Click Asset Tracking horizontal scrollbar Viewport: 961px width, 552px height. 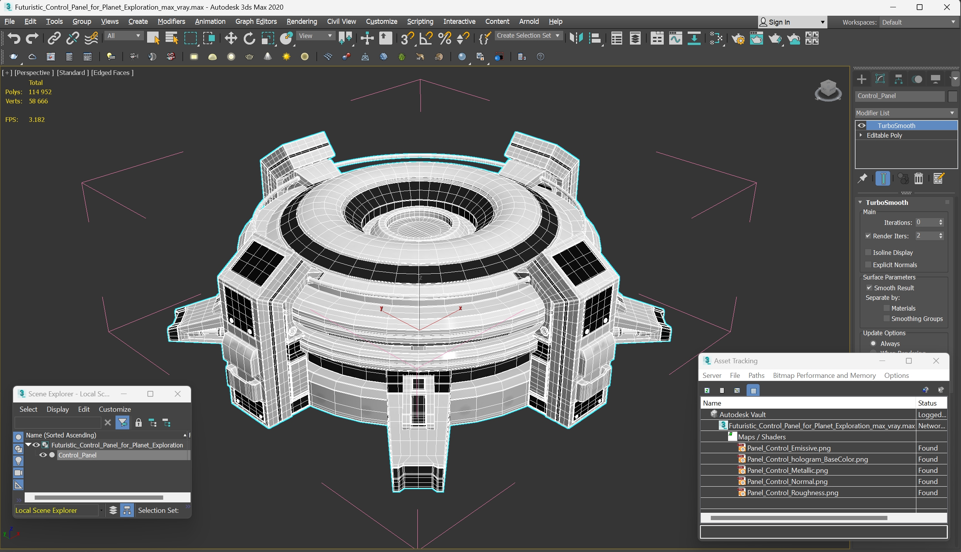799,518
